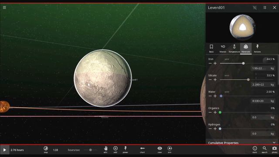
Task: Click the 1.33 time step value
Action: (55, 150)
